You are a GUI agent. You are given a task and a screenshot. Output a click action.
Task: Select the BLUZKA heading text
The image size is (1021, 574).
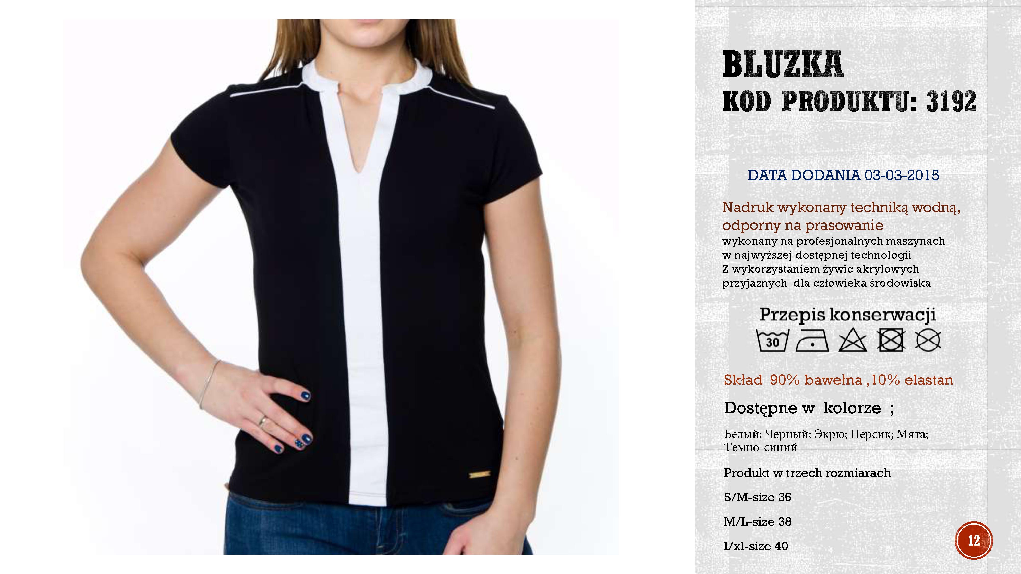(783, 65)
